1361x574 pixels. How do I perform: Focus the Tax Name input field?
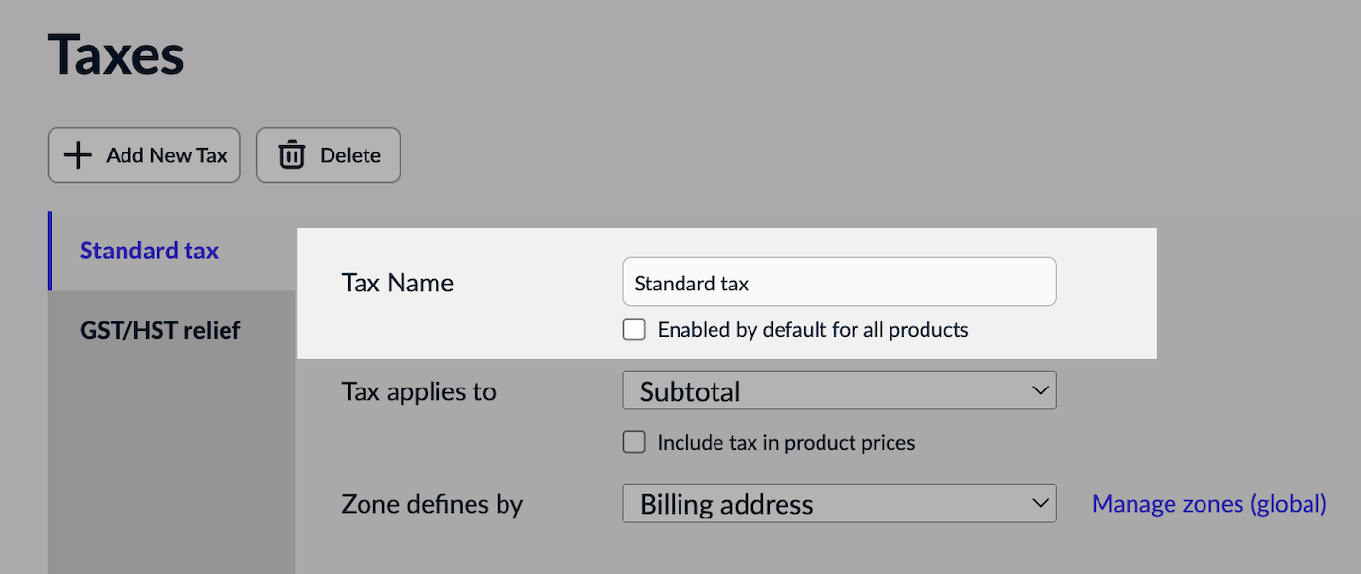pyautogui.click(x=838, y=283)
